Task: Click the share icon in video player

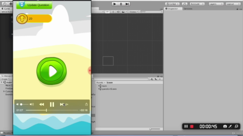Action: click(86, 104)
